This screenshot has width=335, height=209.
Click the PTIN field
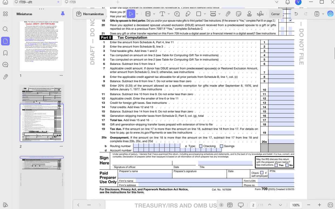[x=282, y=175]
